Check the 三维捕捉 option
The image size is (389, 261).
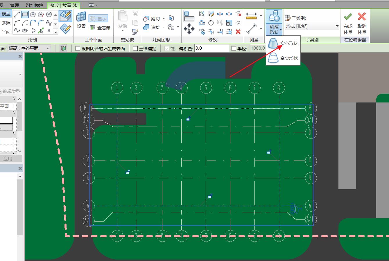[x=135, y=48]
